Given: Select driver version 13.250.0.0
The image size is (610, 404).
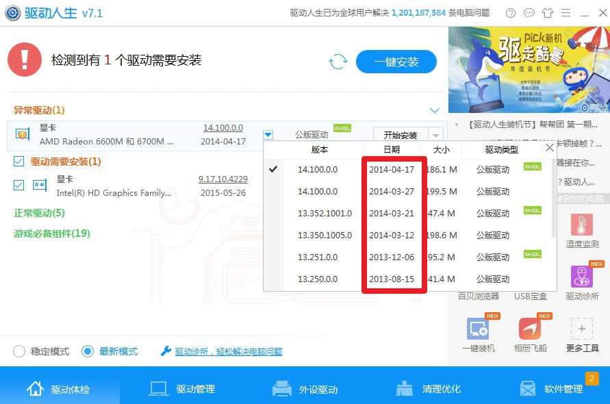Looking at the screenshot, I should click(318, 279).
